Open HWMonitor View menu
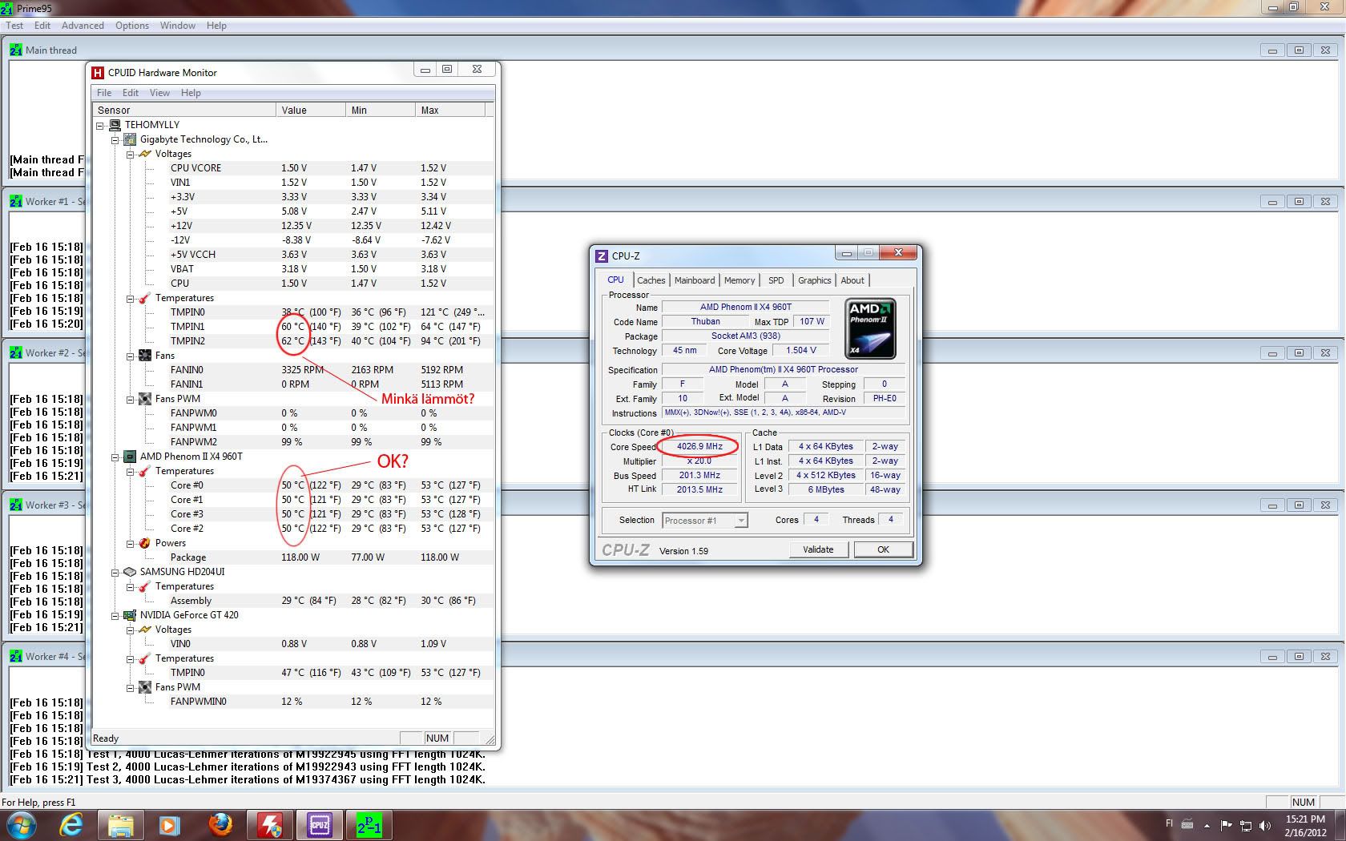Image resolution: width=1346 pixels, height=841 pixels. [159, 93]
